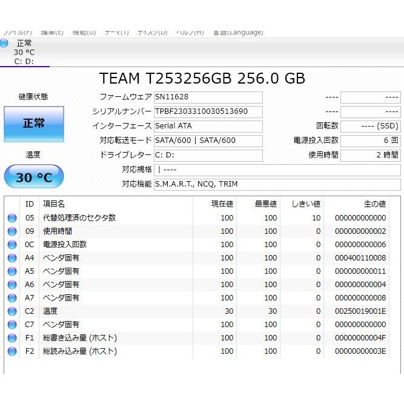Viewport: 404px width, 404px height.
Task: Click status icon for attribute 0C 電源投入回数
Action: 12,245
